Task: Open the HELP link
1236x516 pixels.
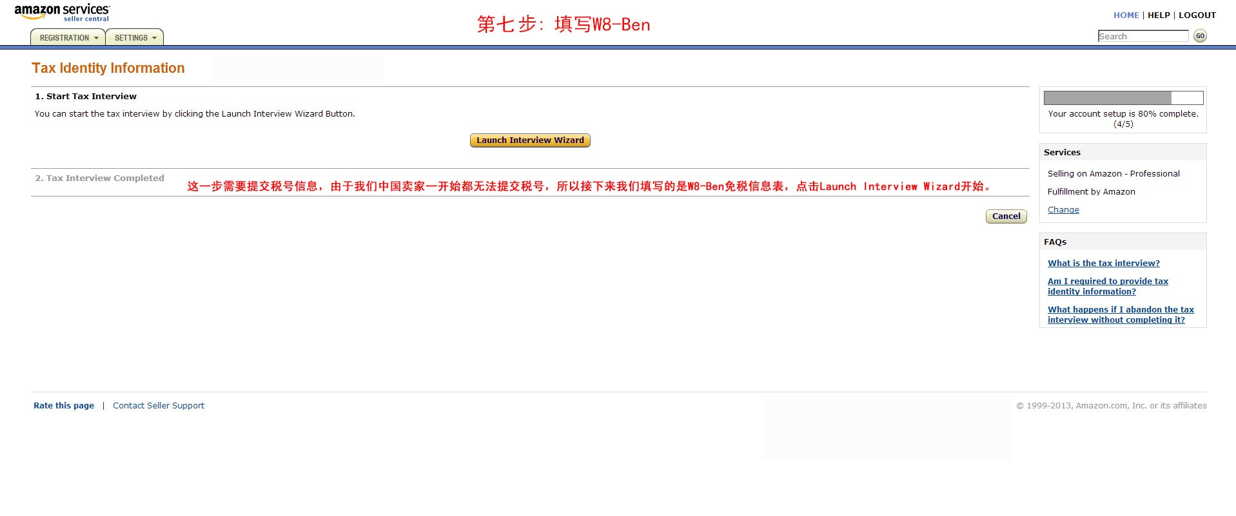Action: tap(1159, 15)
